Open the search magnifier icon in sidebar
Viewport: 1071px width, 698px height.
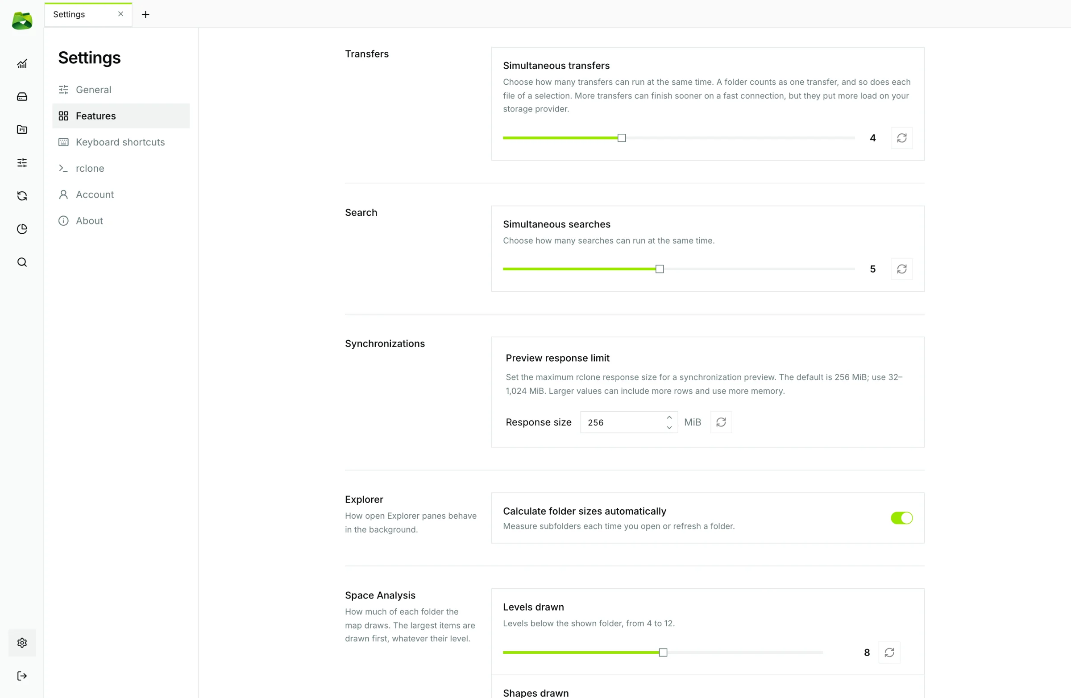(x=22, y=262)
